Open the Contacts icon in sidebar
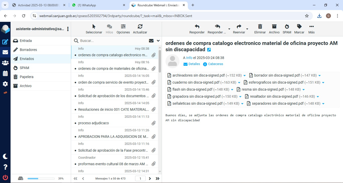 pos(5,63)
